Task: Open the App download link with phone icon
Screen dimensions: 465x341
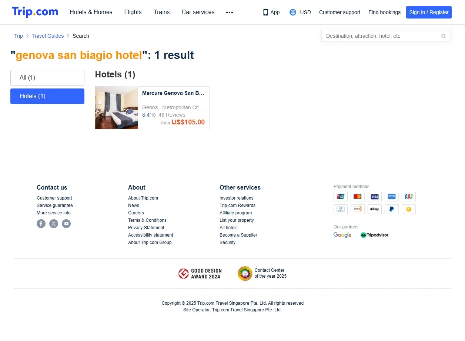Action: click(271, 12)
